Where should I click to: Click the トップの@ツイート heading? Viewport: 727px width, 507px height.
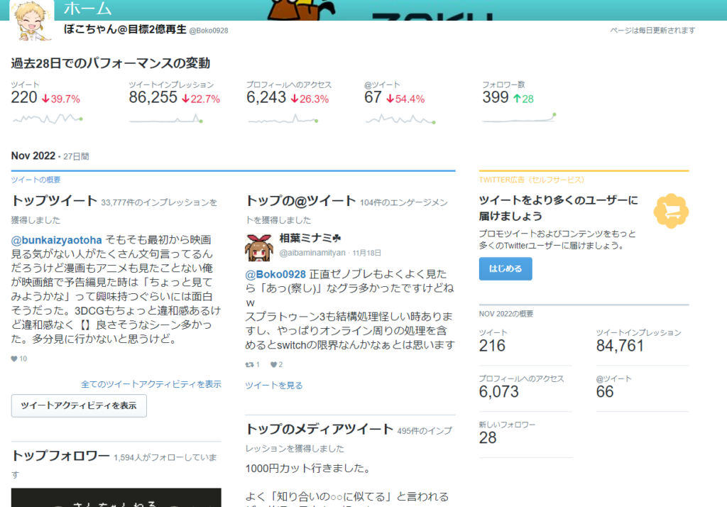300,201
